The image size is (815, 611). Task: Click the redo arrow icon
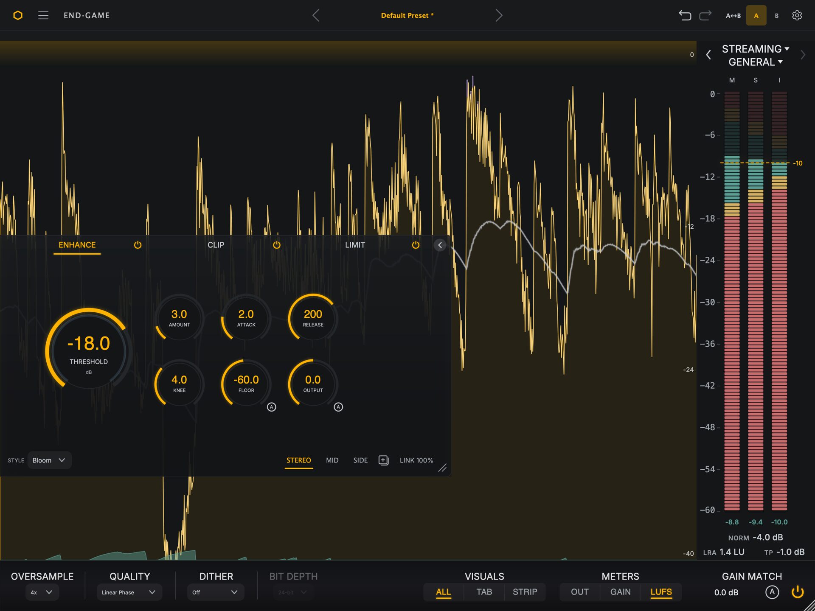pos(705,16)
